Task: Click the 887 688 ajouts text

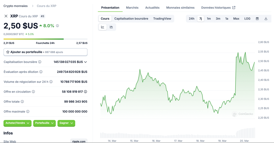Action: click(x=54, y=52)
